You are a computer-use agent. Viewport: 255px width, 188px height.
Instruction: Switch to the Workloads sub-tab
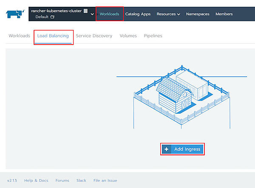[x=19, y=36]
